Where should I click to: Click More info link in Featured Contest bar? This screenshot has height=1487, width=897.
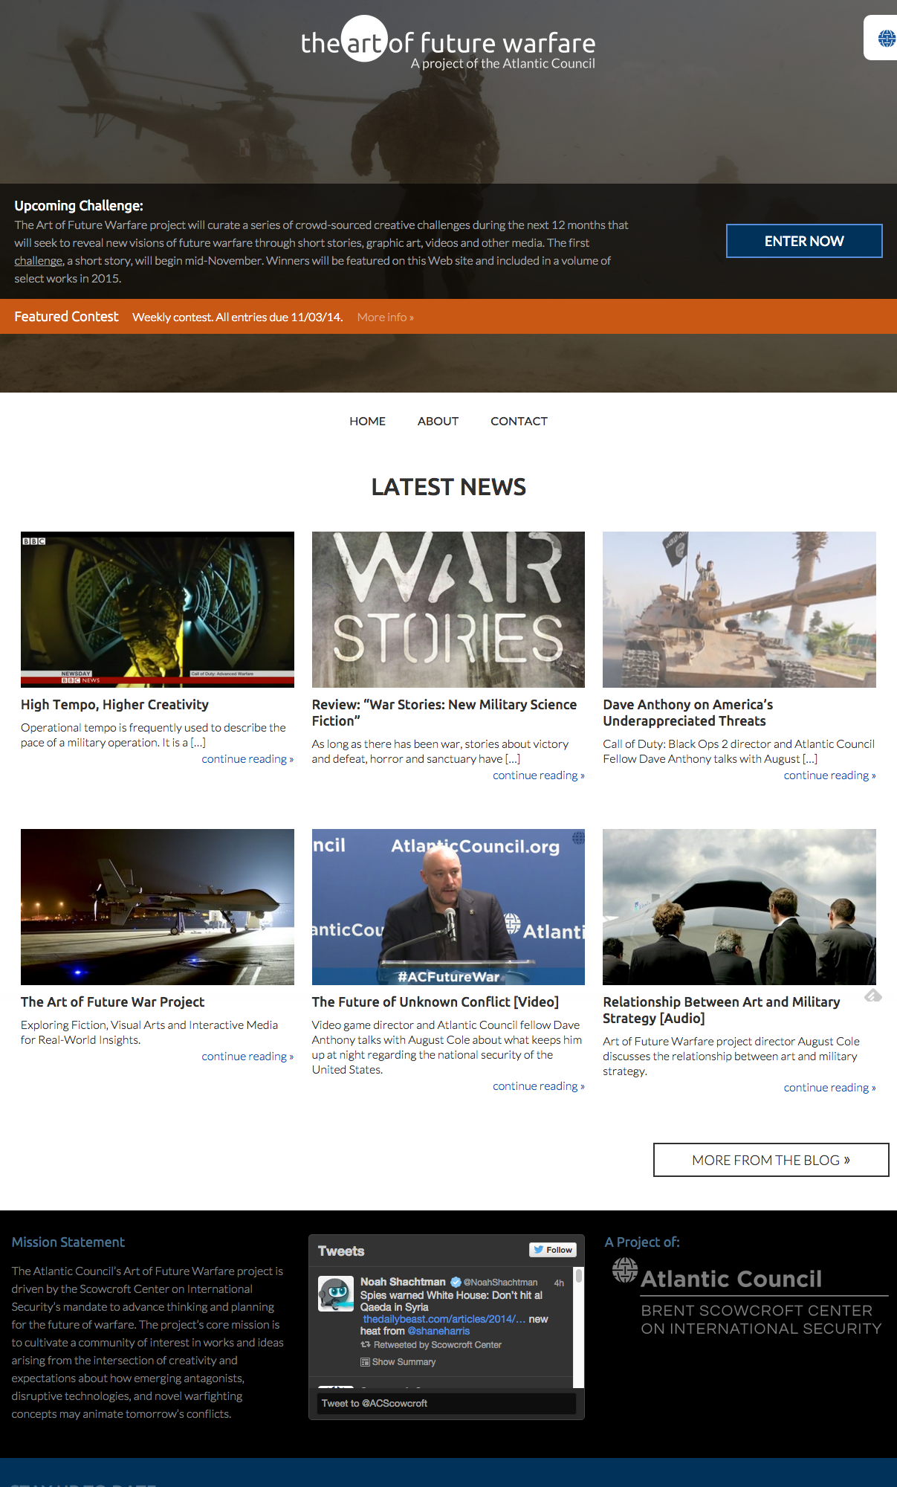(x=385, y=317)
